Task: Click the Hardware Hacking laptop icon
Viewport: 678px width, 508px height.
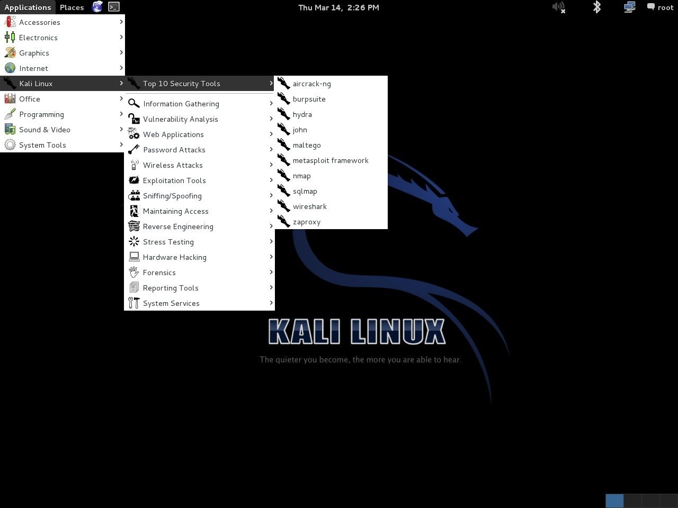Action: (134, 257)
